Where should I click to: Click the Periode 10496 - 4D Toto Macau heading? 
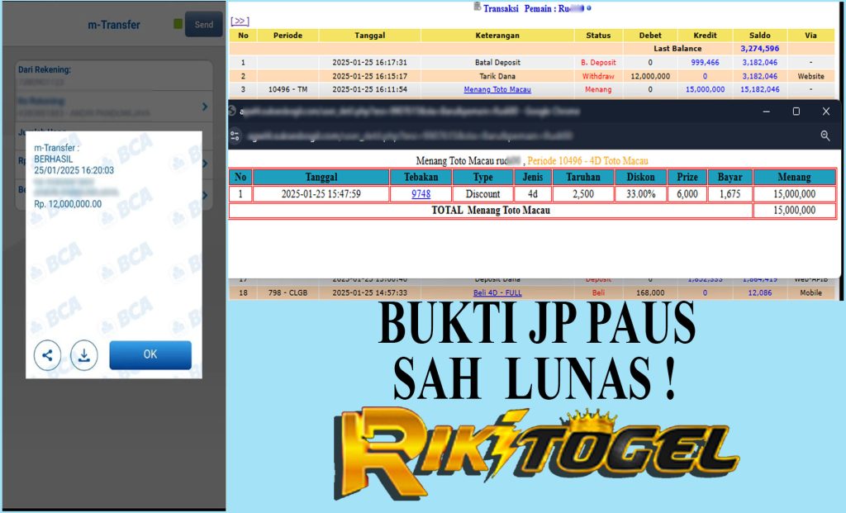click(587, 161)
